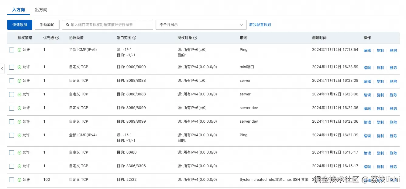The width and height of the screenshot is (406, 189).
Task: Delete the 8088/8088 IPv6 server rule
Action: pos(394,81)
